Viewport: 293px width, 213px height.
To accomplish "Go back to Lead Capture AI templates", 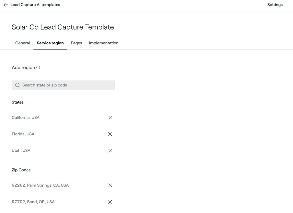I will 35,5.
